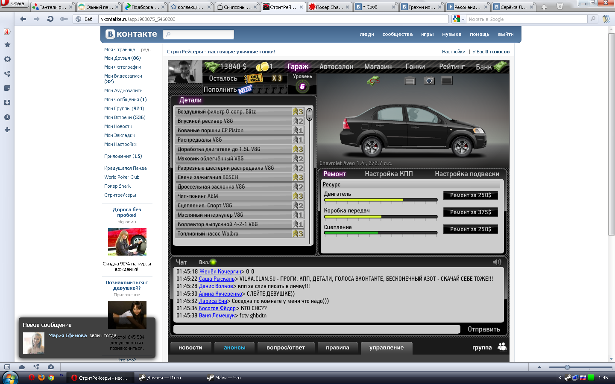Click Ремонт за 250$ for Сцепление
This screenshot has width=615, height=384.
(x=471, y=229)
